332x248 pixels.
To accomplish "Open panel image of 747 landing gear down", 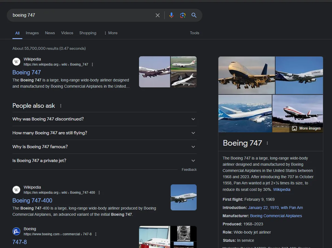I will [246, 75].
